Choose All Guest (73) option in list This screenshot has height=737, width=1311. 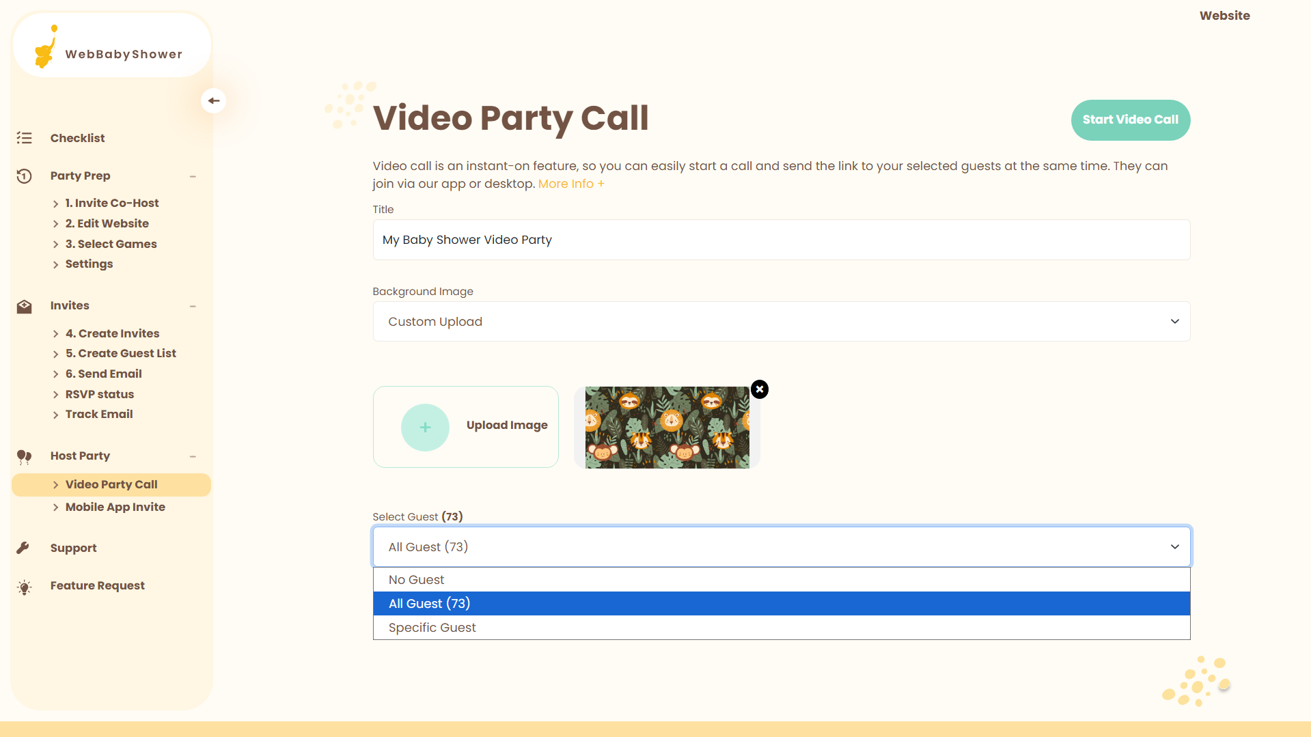coord(782,604)
